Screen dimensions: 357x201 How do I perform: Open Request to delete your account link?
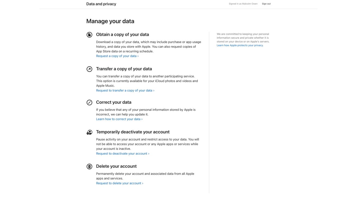pos(120,183)
